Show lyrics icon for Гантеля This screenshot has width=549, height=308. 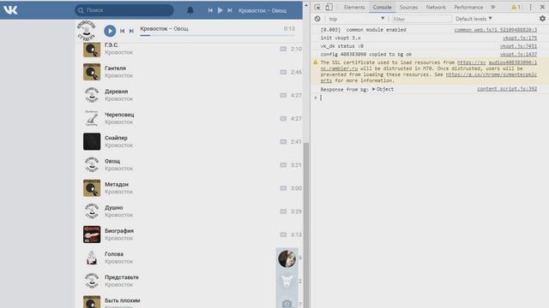283,72
